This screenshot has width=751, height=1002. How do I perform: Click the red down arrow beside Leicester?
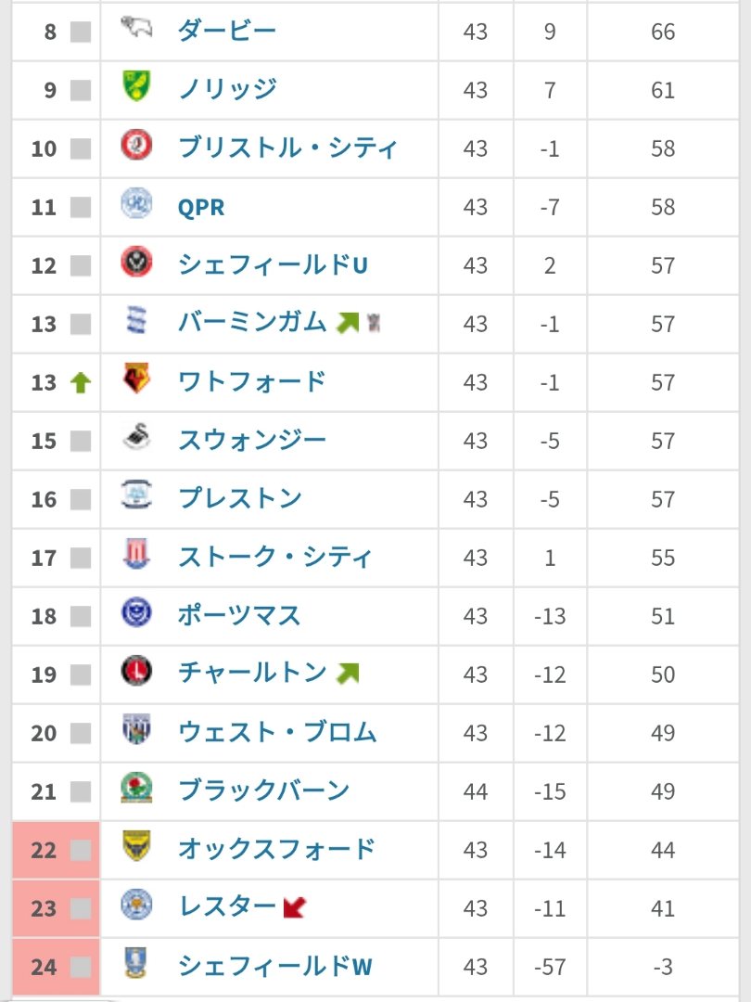[x=295, y=906]
